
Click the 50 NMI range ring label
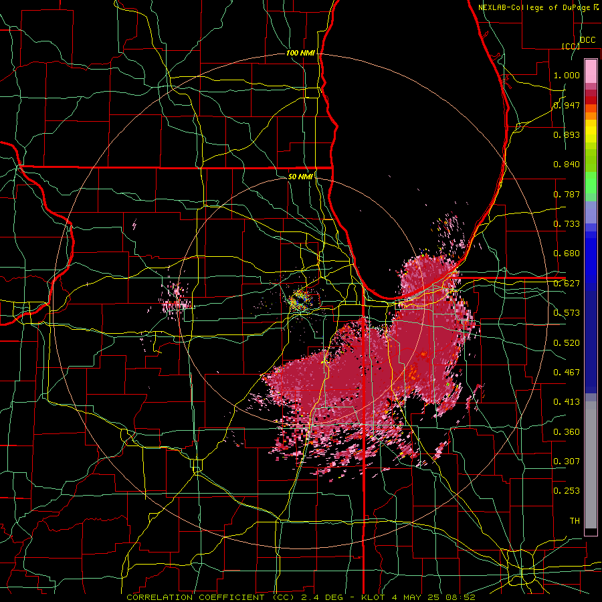click(x=300, y=177)
